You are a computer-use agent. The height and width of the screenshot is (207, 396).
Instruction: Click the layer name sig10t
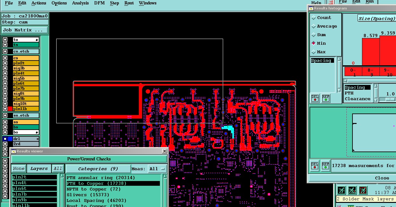pos(26,104)
